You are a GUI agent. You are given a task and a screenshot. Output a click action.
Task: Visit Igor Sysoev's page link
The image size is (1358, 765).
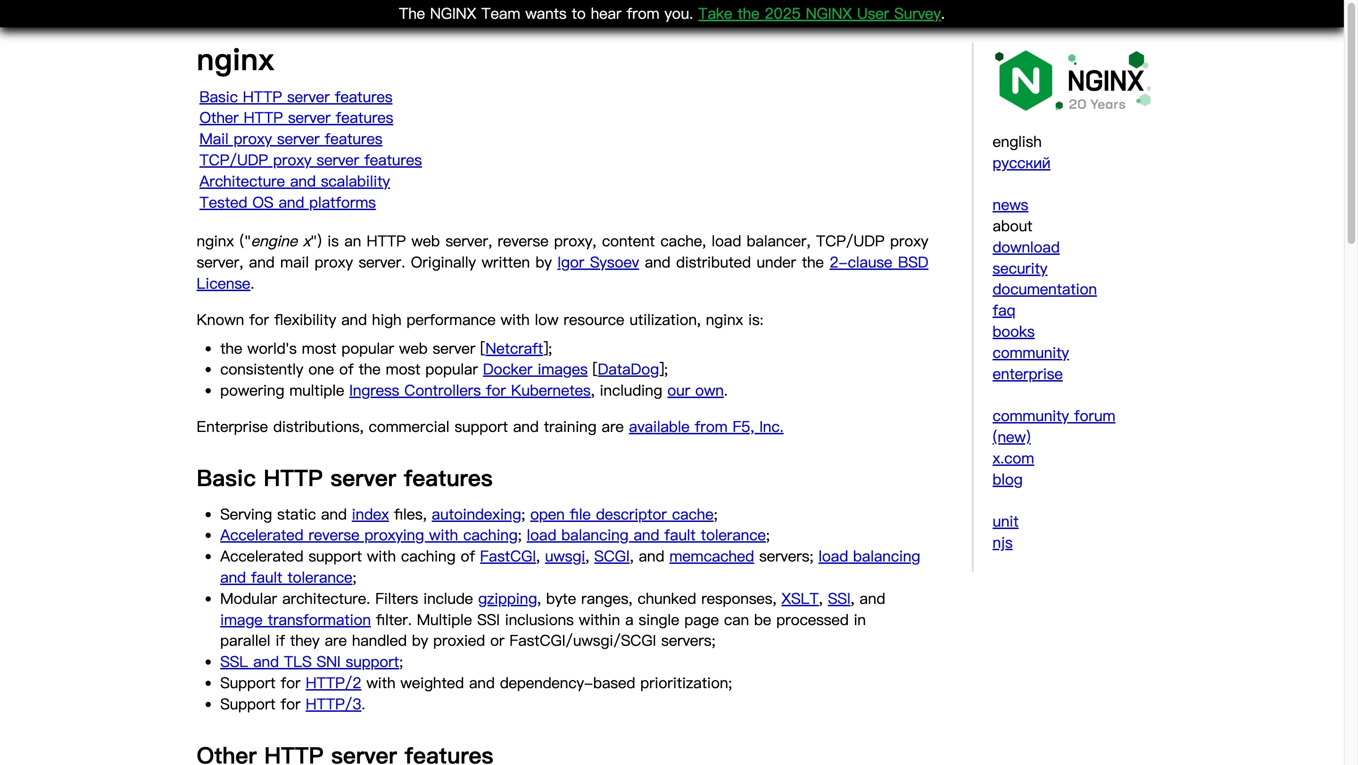[598, 262]
